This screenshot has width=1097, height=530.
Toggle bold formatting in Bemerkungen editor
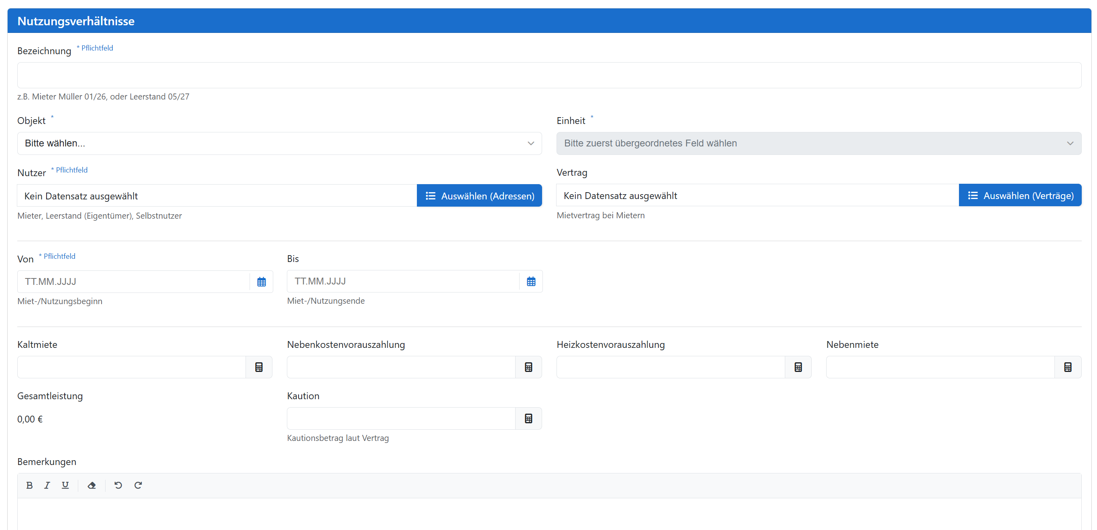(x=29, y=485)
